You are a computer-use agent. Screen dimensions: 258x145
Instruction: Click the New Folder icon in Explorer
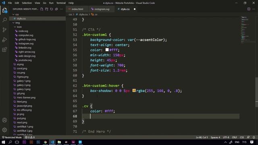[x=47, y=9]
